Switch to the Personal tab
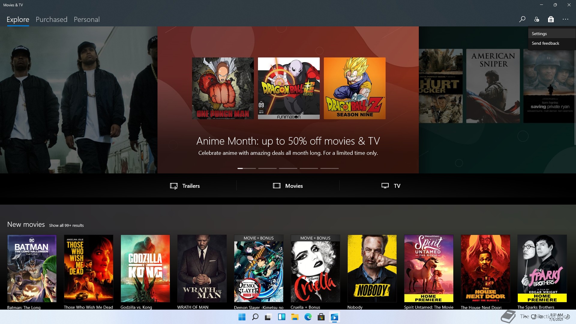 coord(87,19)
